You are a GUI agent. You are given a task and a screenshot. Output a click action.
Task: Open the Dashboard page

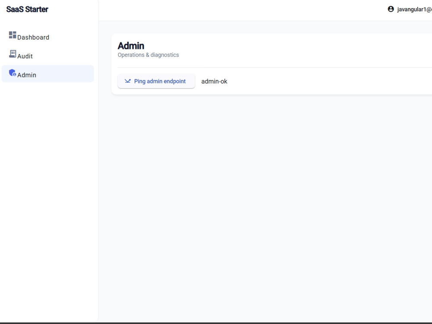pyautogui.click(x=48, y=36)
